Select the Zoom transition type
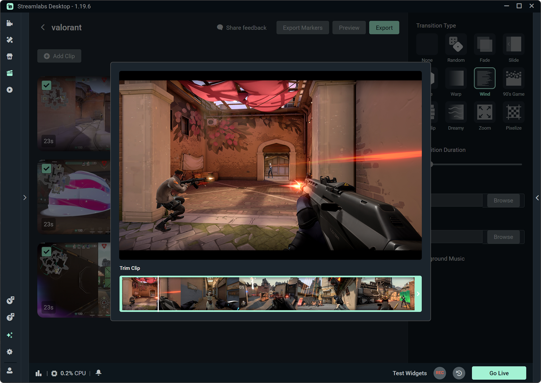This screenshot has height=383, width=541. pyautogui.click(x=484, y=112)
